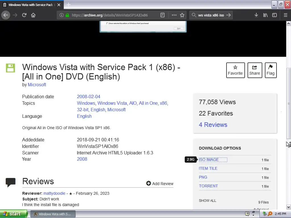Add a review
The width and height of the screenshot is (291, 218).
point(160,184)
